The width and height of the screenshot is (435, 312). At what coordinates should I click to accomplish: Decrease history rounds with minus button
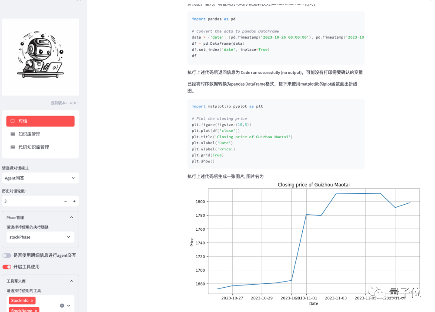pyautogui.click(x=66, y=201)
